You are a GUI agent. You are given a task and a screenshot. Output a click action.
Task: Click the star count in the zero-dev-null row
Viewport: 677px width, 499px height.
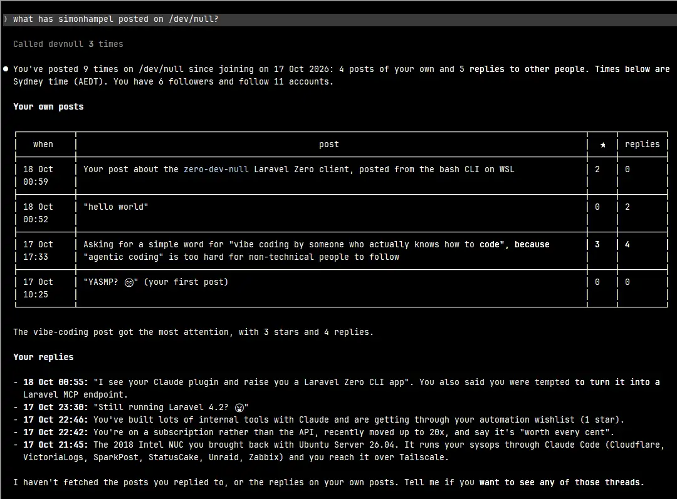click(x=597, y=170)
